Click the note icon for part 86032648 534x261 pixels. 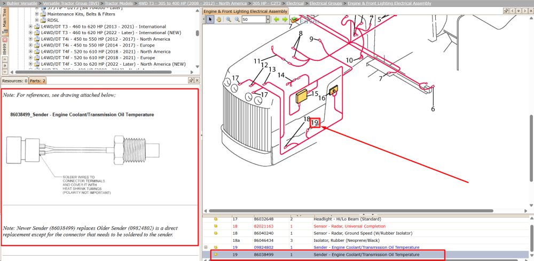pyautogui.click(x=216, y=219)
